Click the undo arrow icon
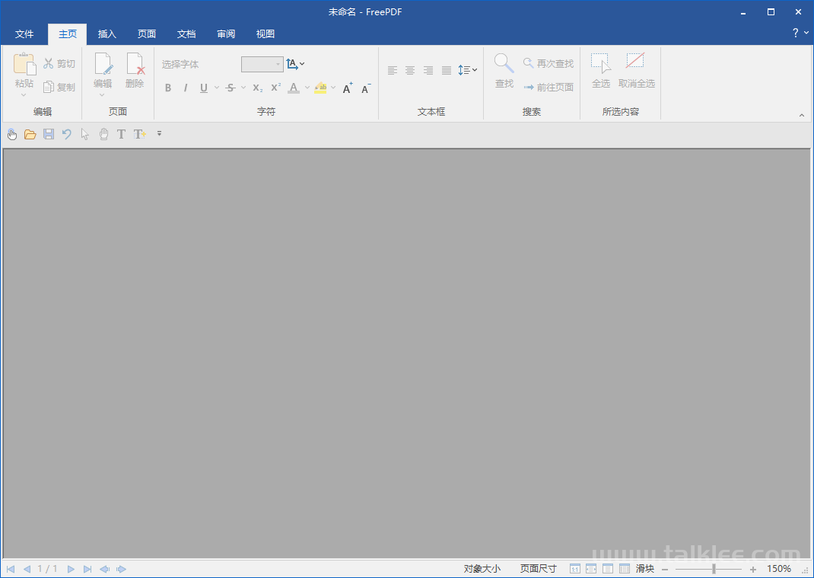 pos(67,135)
